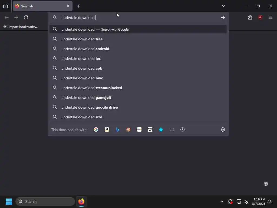This screenshot has width=277, height=208.
Task: Open the uBlock Origin extension icon
Action: 260,17
